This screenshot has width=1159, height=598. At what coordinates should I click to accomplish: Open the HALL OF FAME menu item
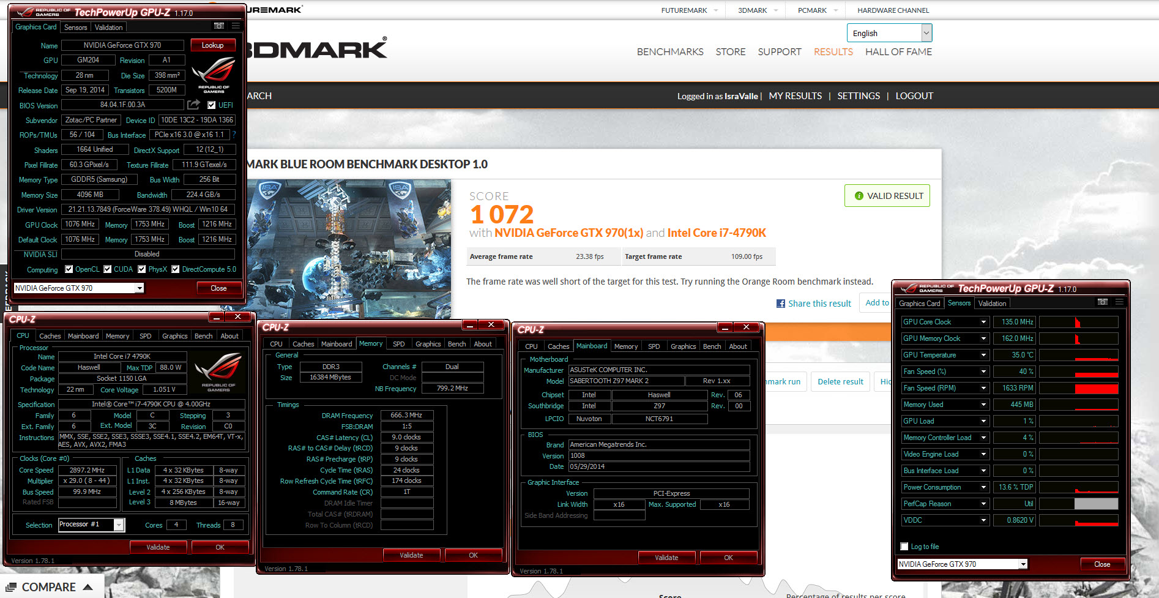(x=898, y=52)
